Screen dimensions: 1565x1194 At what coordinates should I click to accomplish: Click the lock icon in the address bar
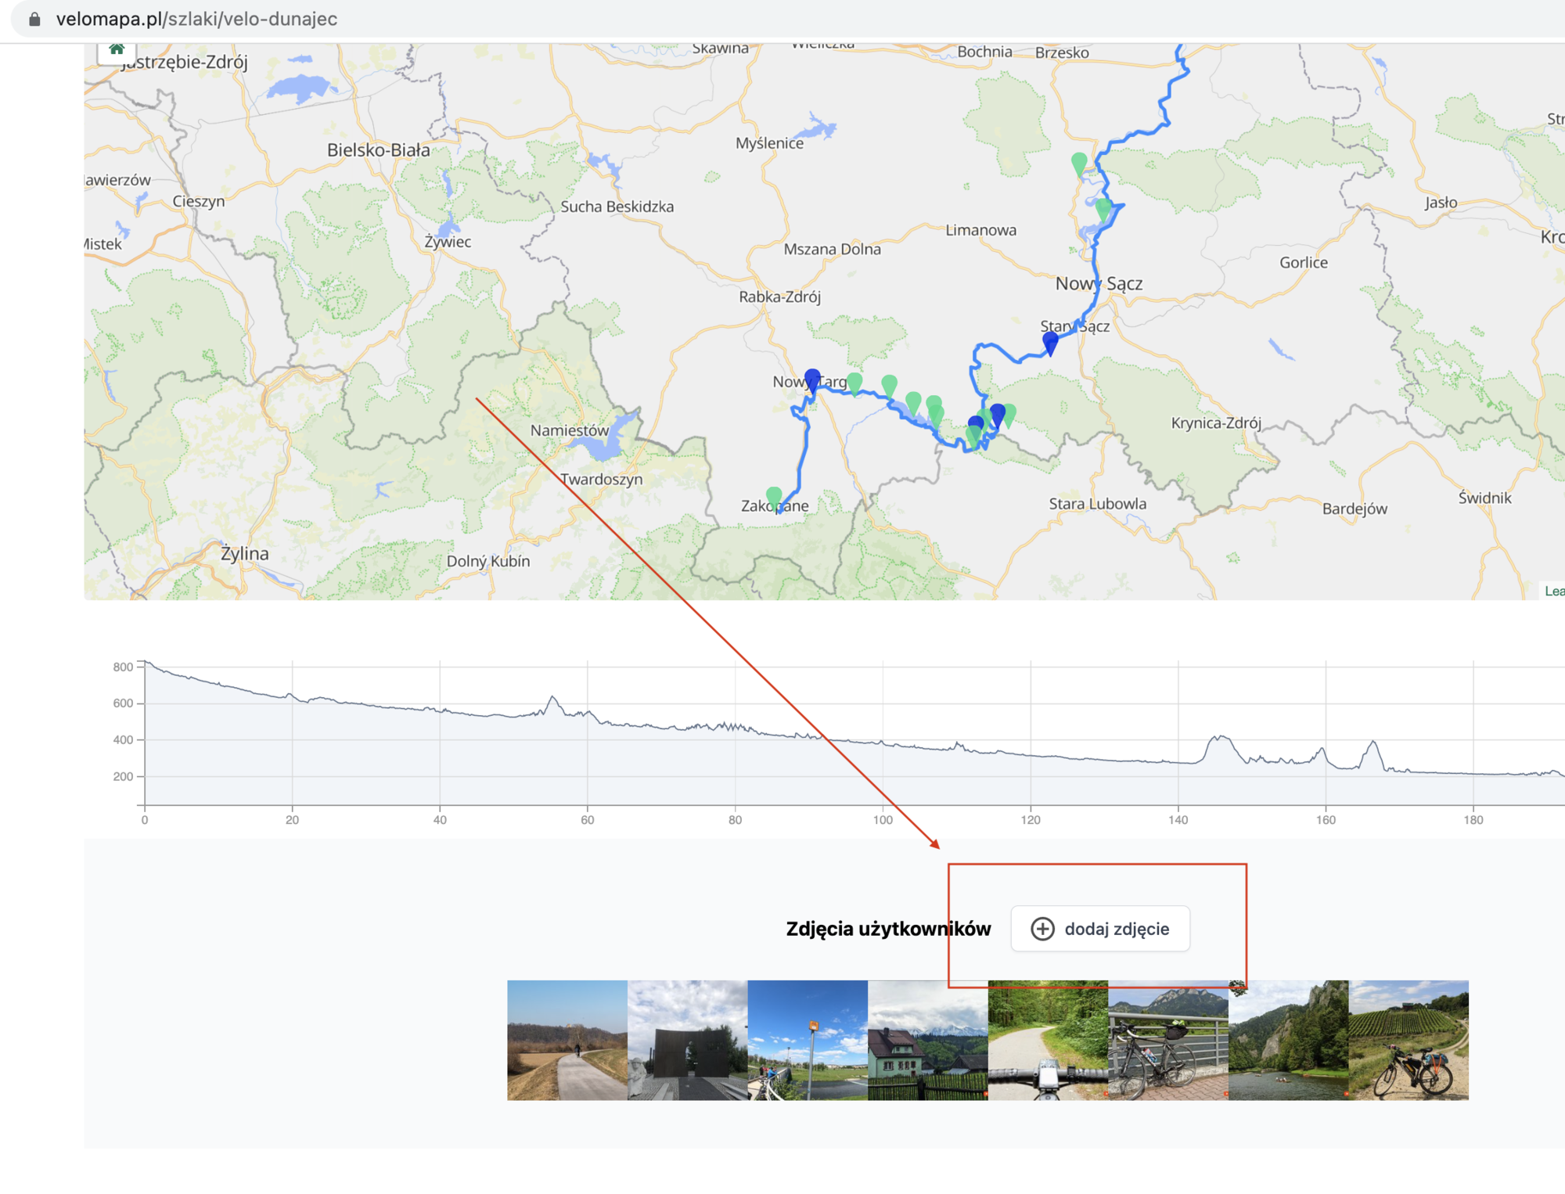tap(34, 19)
